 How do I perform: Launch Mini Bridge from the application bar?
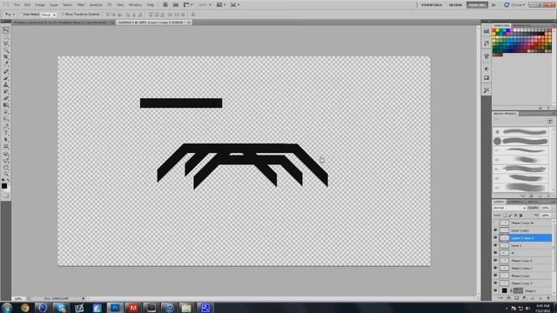point(176,5)
